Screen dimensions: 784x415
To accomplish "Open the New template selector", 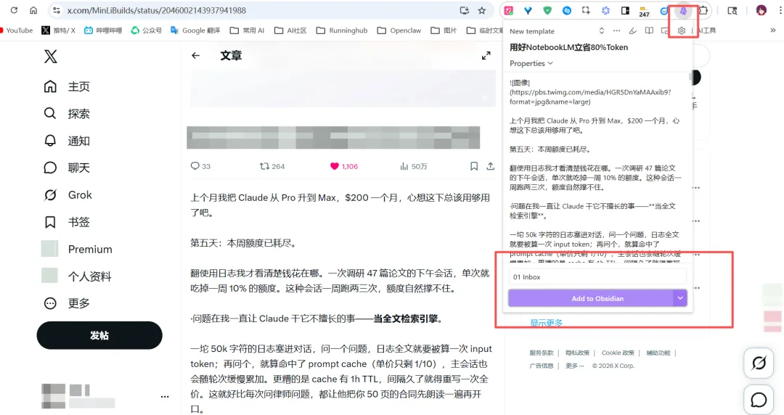I will 557,31.
